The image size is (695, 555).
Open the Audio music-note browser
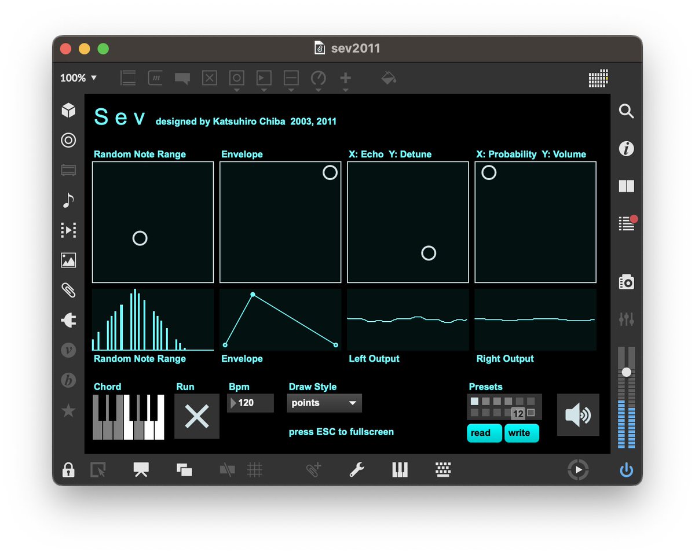[68, 200]
